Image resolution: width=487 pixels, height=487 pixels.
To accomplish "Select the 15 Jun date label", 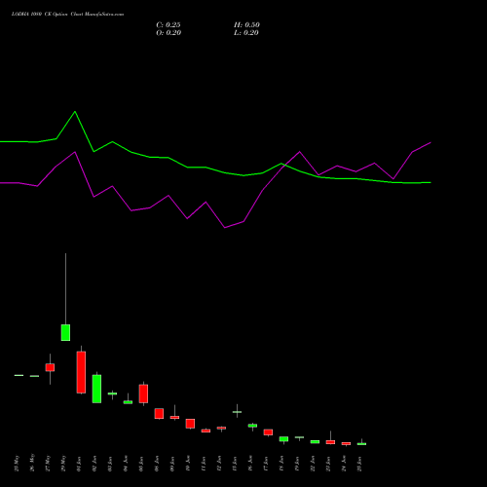I will (x=235, y=464).
